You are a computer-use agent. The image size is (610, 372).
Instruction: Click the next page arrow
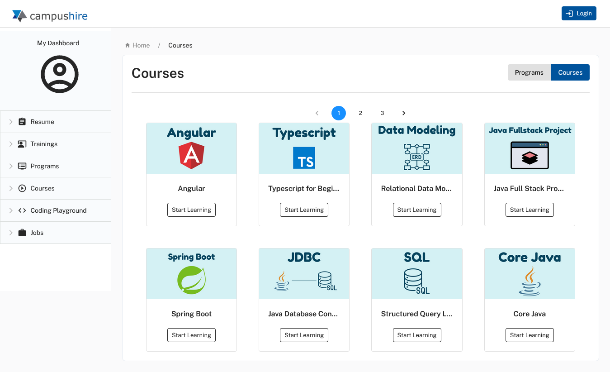pos(404,113)
